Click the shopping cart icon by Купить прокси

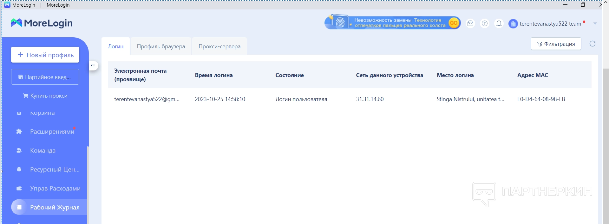click(26, 96)
